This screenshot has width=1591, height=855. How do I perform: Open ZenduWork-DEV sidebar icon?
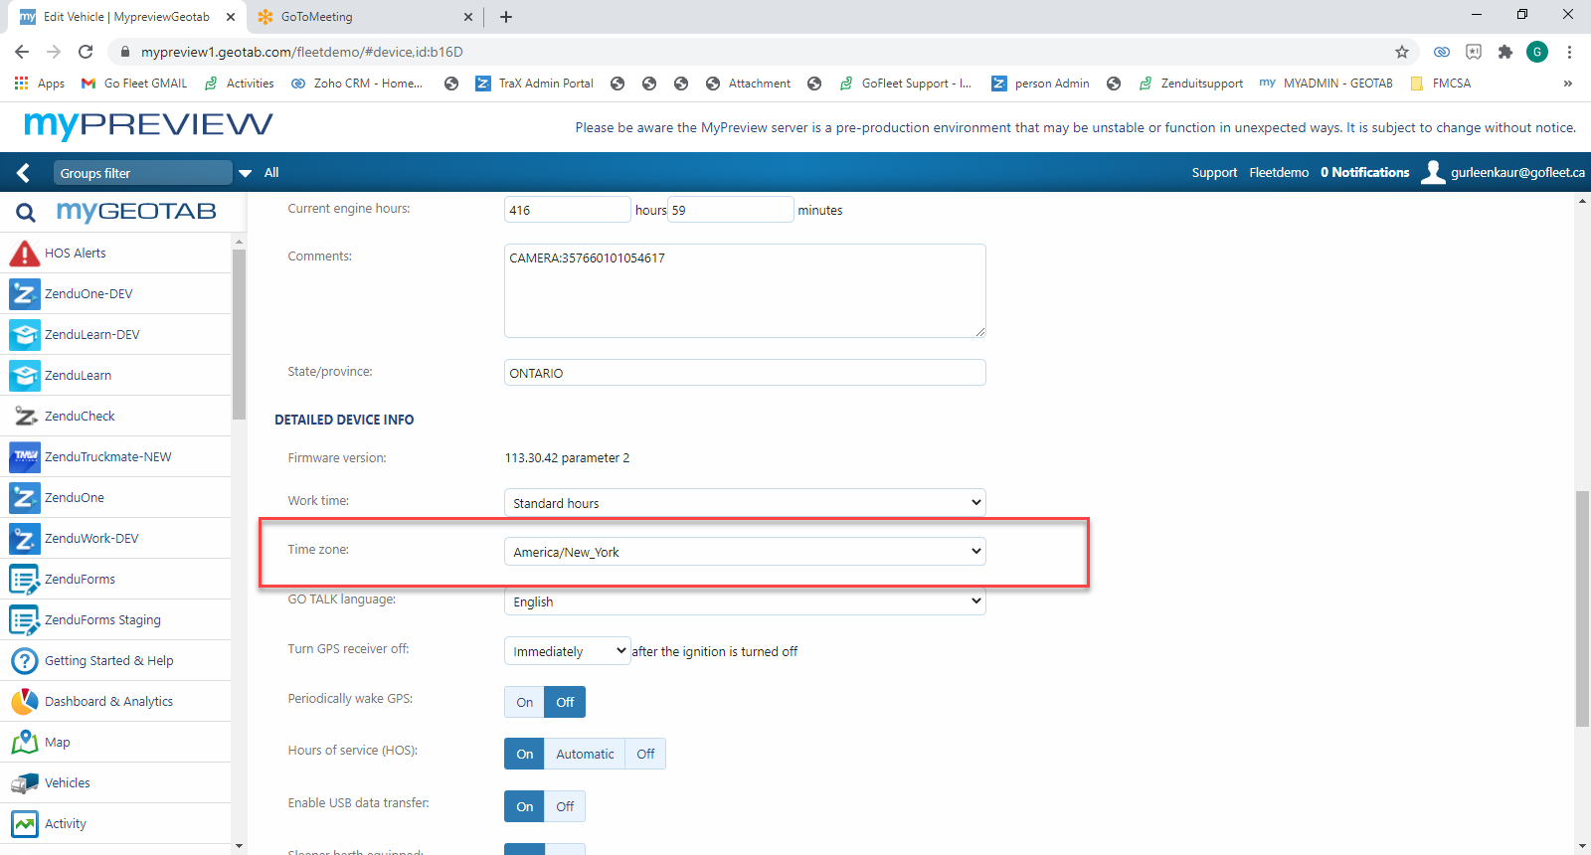pos(24,539)
